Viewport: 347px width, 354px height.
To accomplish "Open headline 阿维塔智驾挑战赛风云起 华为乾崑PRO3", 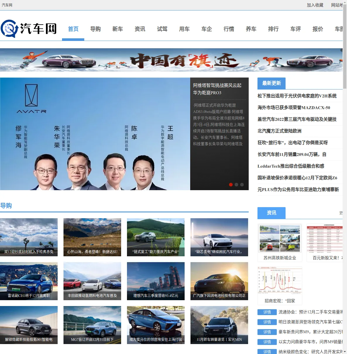I will (217, 89).
